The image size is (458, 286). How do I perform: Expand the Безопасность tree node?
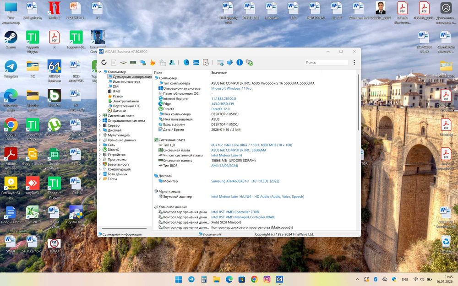point(100,164)
